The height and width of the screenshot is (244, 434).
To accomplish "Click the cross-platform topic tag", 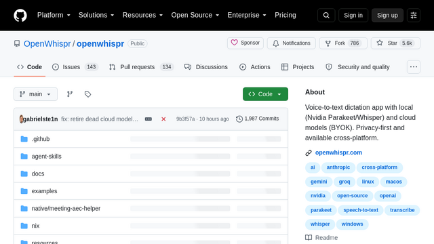I will point(380,167).
